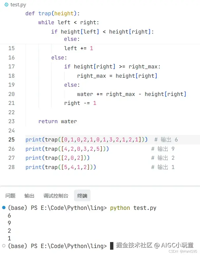Click 'print(trap([5,4,1,2]))' line

tap(61, 167)
